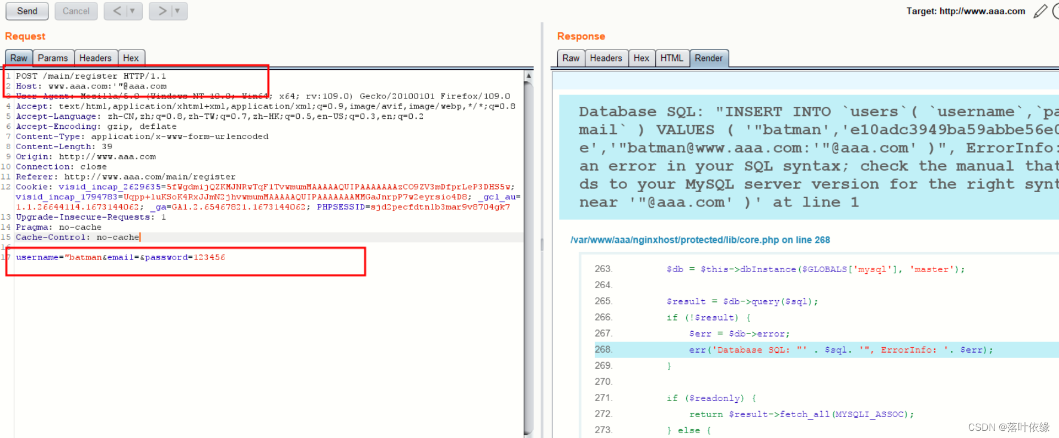Click the Target: http://www.aaa.com label
Screen dimensions: 1059x438
[x=965, y=11]
